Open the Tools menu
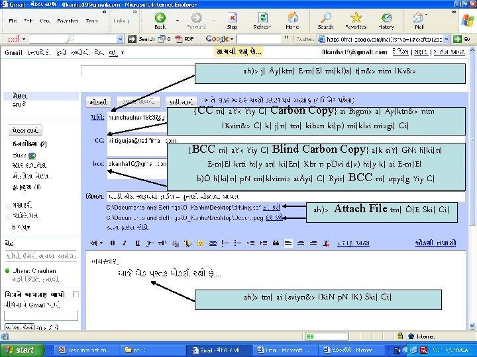 click(x=91, y=21)
